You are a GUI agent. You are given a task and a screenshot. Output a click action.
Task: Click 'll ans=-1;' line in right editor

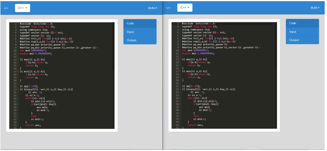point(197,92)
